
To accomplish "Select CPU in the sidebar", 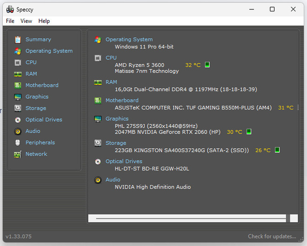I will [x=31, y=62].
